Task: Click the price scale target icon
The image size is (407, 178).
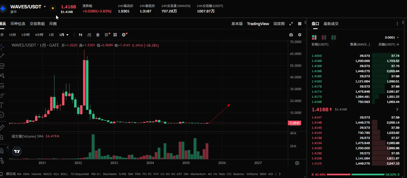Action: pos(297,163)
